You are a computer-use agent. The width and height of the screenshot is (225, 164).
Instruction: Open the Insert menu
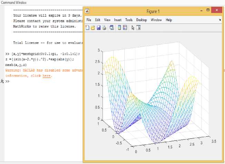118,20
